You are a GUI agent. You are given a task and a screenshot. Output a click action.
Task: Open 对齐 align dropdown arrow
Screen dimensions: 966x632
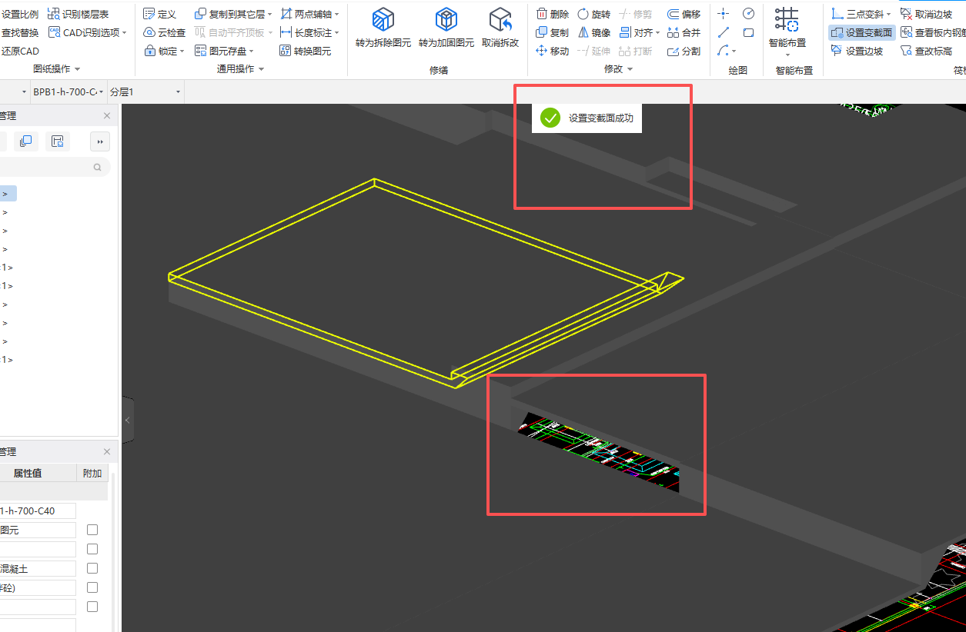(658, 33)
